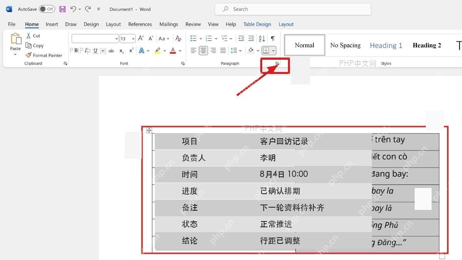Click the line and paragraph spacing icon
This screenshot has width=462, height=260.
(234, 50)
